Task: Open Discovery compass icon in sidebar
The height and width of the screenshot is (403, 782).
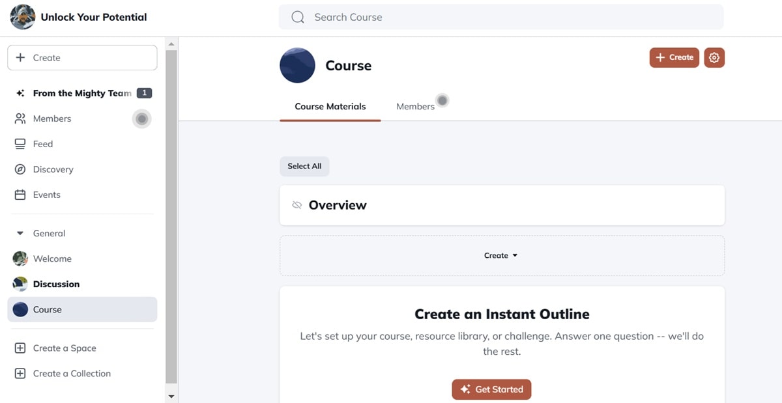Action: point(20,169)
